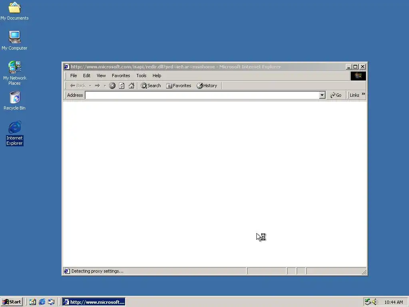Maximize the Internet Explorer window
This screenshot has height=307, width=409.
click(355, 67)
